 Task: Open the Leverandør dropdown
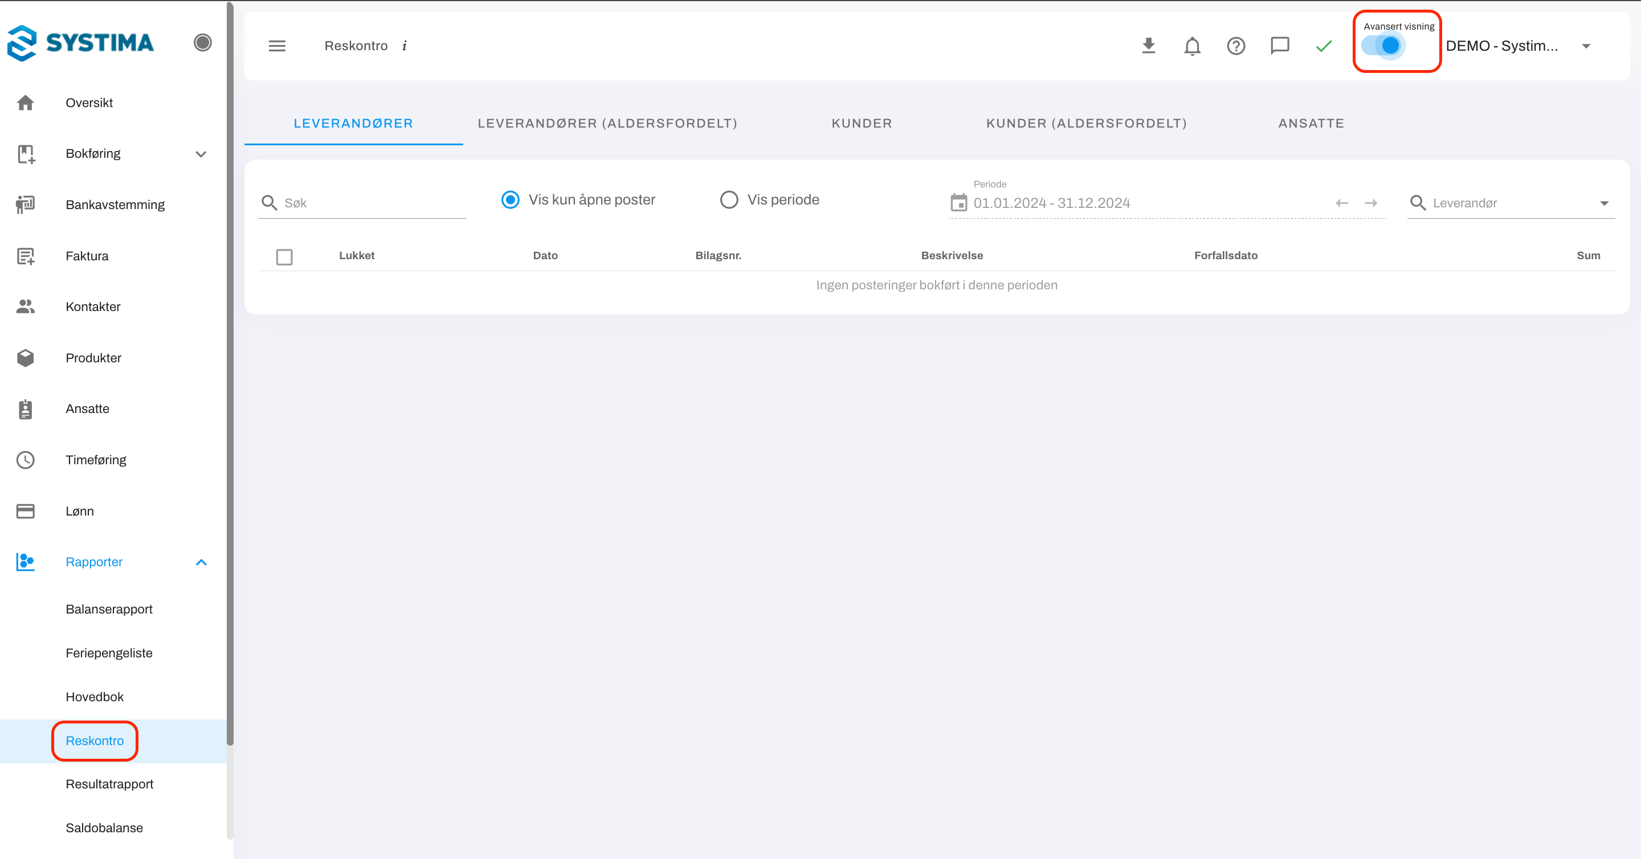(1603, 203)
